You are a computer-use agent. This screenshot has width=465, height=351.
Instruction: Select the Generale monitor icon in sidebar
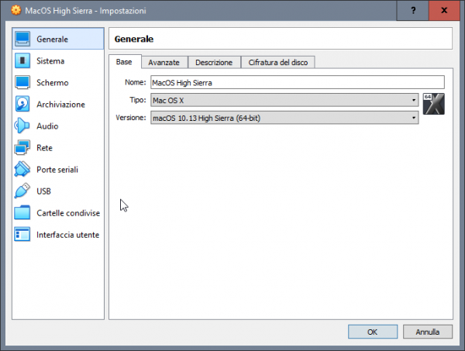pyautogui.click(x=22, y=39)
